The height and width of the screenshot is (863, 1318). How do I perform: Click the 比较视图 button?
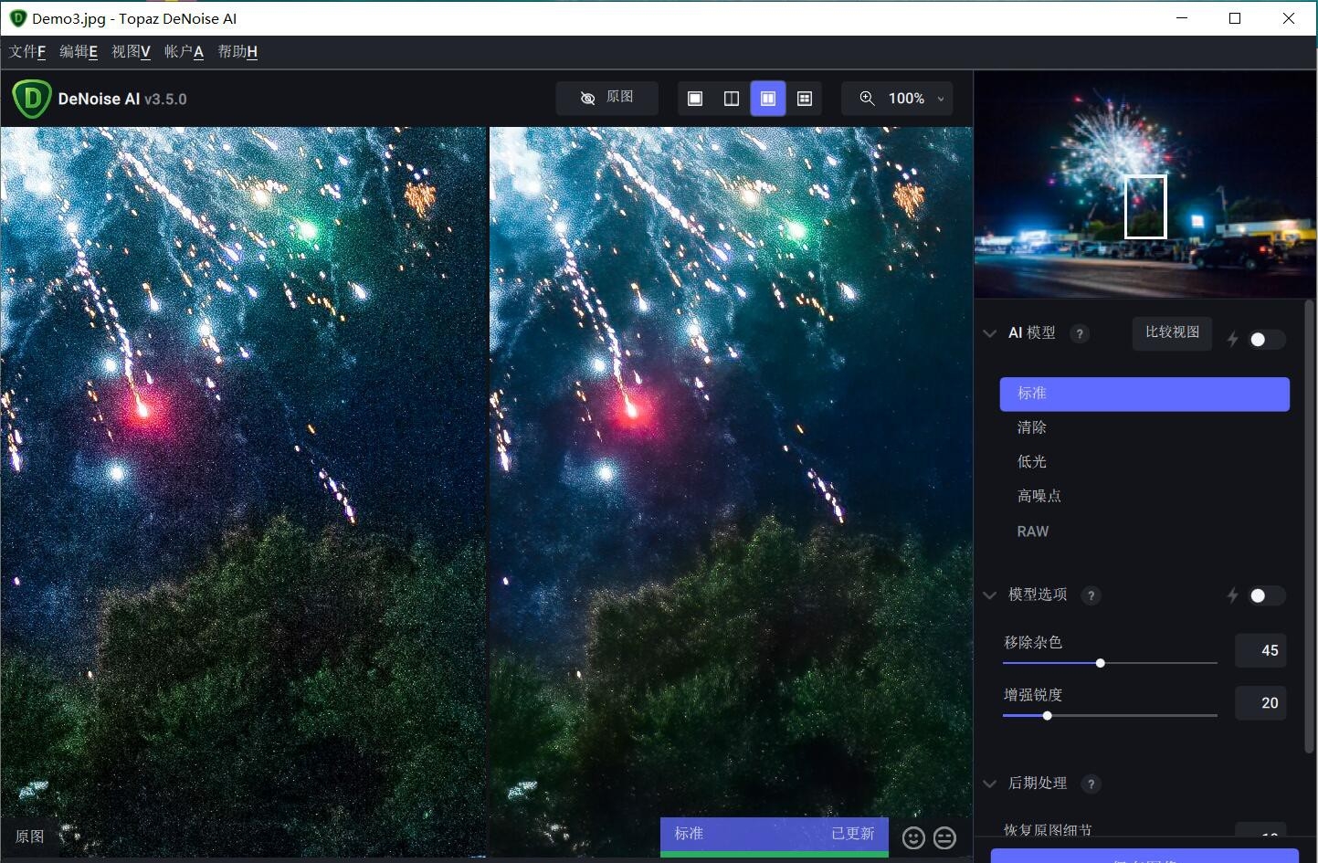pyautogui.click(x=1172, y=332)
